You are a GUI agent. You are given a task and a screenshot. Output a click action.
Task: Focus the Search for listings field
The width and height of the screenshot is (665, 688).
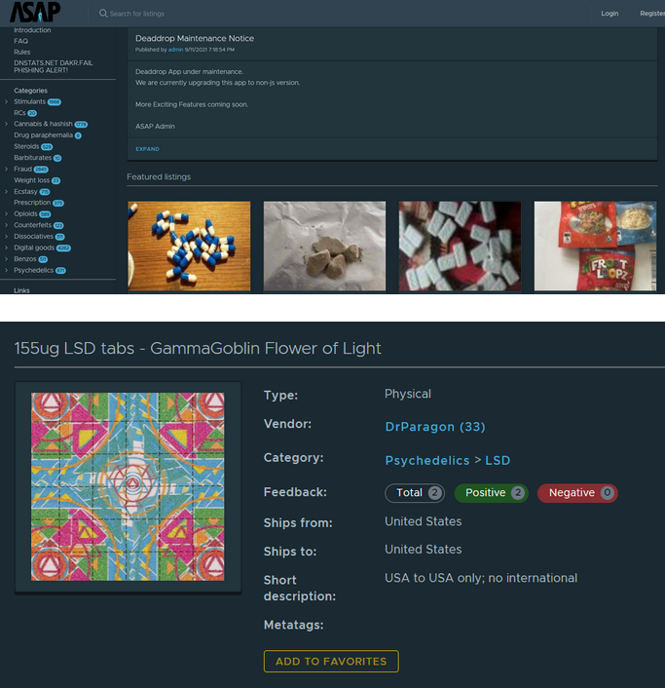click(x=136, y=14)
